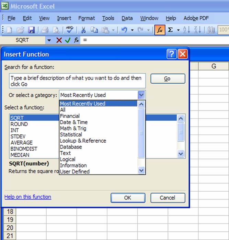Click the Cut scissors icon
The image size is (229, 240).
[x=83, y=30]
